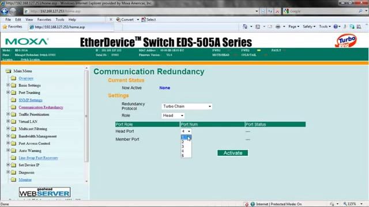
Task: Click the Google search box
Action: click(322, 11)
